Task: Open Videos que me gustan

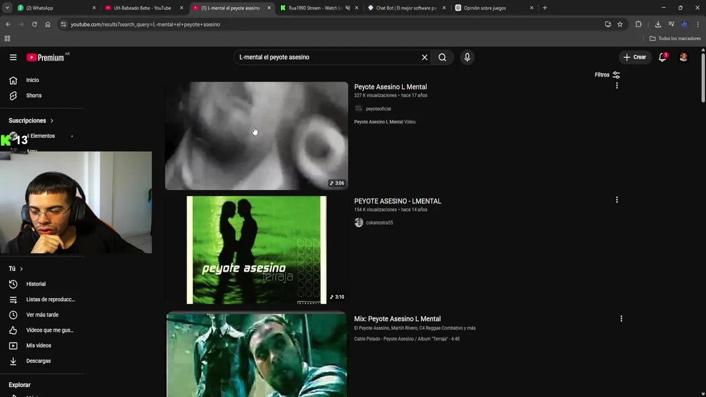Action: pyautogui.click(x=42, y=330)
